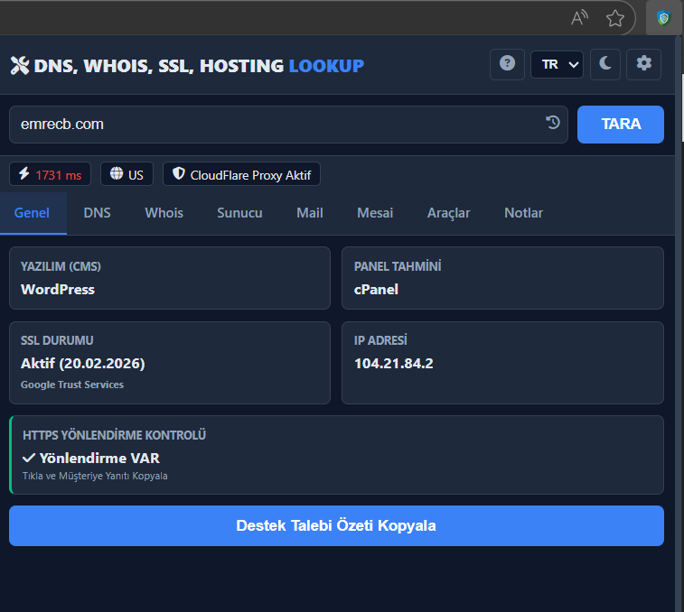Toggle dark mode with moon icon
This screenshot has height=612, width=684.
[x=605, y=64]
